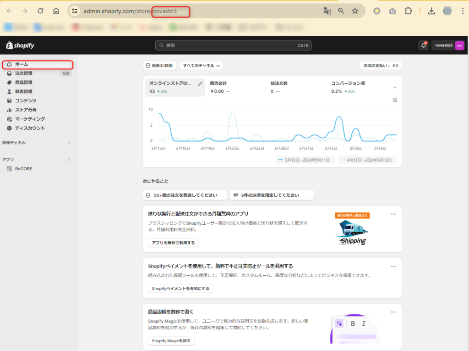Click the 検索 search field
469x351 pixels.
(234, 45)
